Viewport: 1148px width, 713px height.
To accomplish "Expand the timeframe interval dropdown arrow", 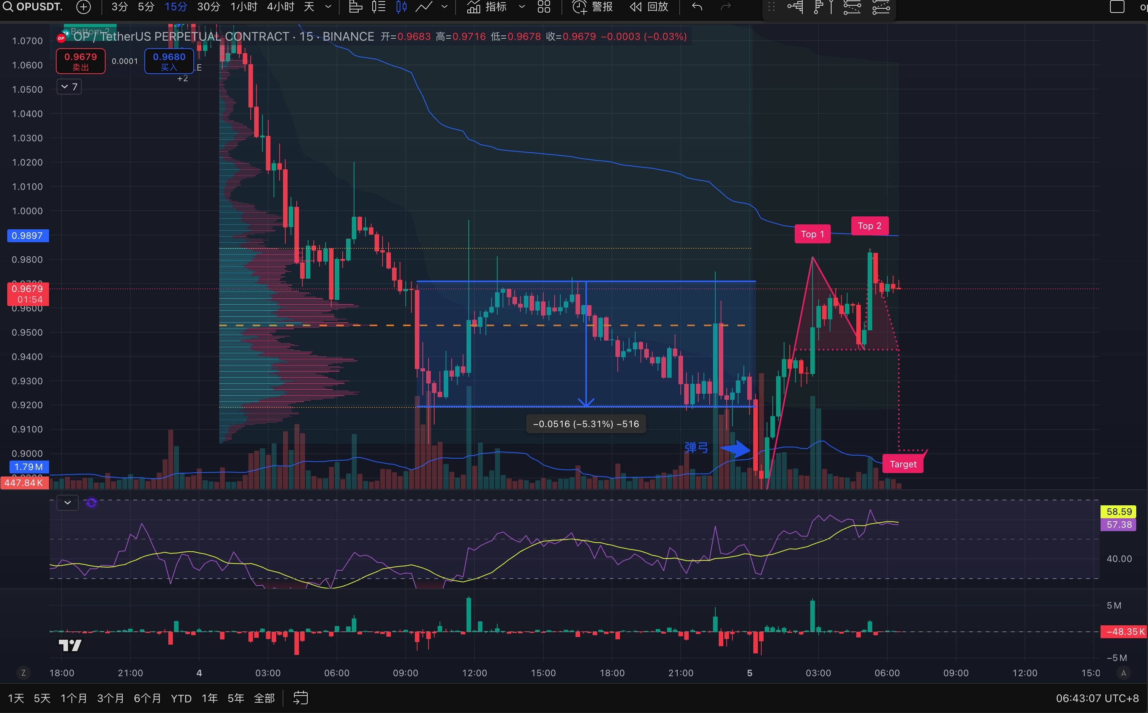I will (x=328, y=6).
